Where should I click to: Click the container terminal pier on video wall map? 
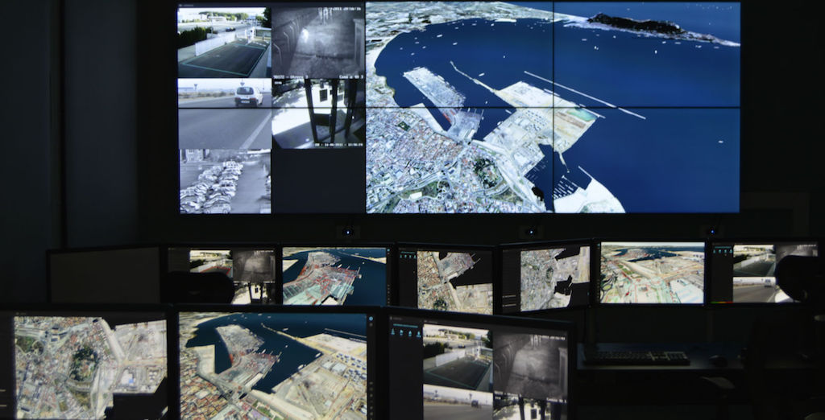[434, 87]
